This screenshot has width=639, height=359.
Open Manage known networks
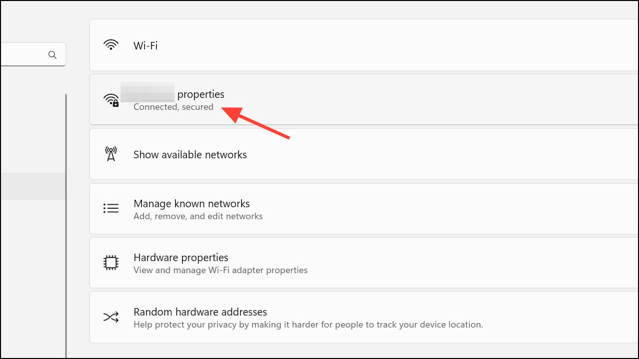[191, 204]
